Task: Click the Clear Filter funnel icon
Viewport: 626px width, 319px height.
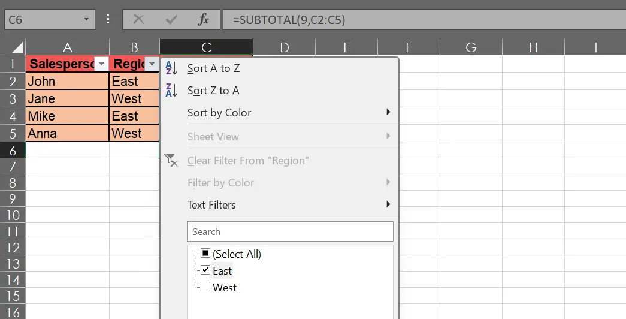Action: 171,160
